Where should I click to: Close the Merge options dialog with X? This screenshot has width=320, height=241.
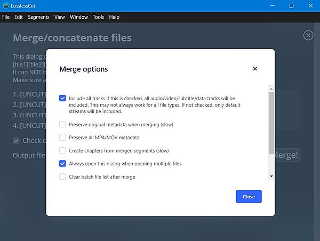[x=255, y=69]
